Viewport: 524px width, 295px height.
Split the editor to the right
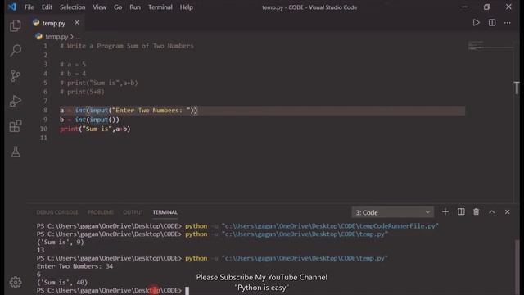pos(492,23)
